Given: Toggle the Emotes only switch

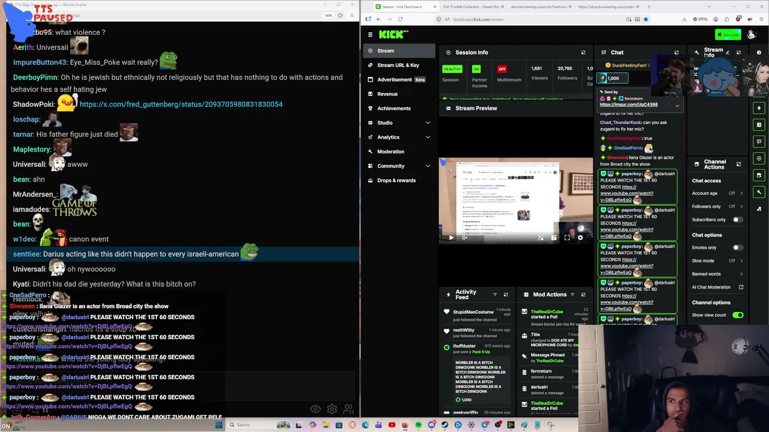Looking at the screenshot, I should [738, 247].
